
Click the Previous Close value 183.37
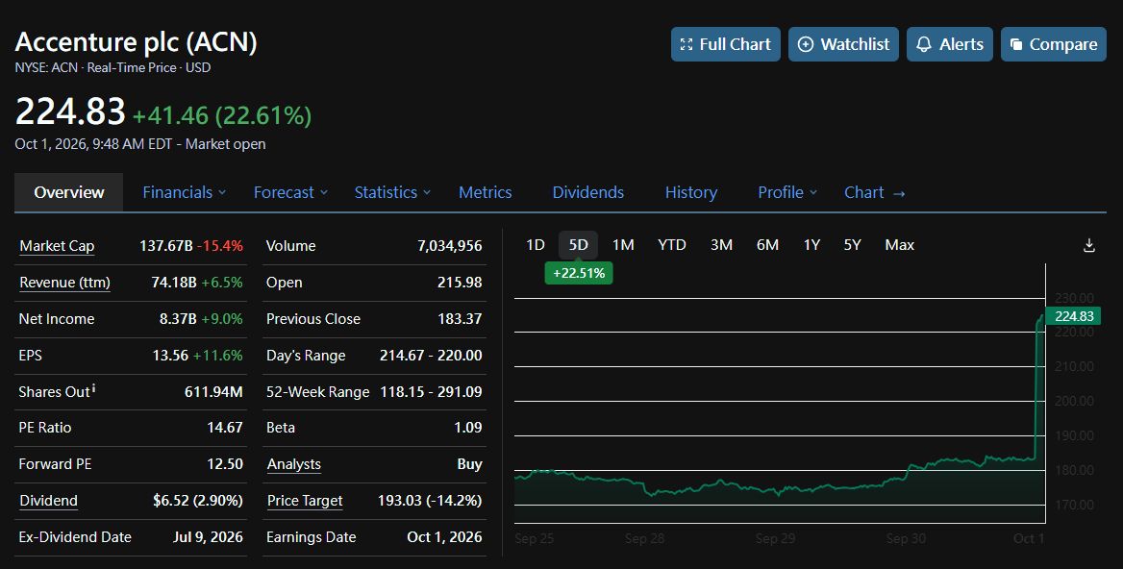pyautogui.click(x=459, y=319)
